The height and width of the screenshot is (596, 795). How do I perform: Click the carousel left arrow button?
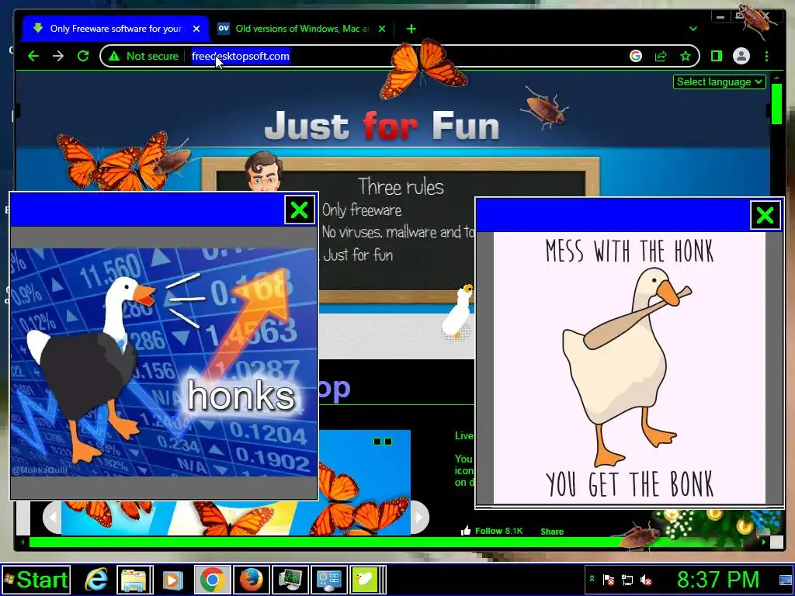tap(52, 518)
